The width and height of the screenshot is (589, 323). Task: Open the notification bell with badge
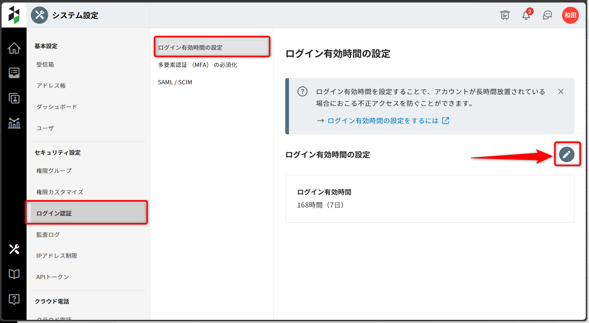click(x=526, y=15)
